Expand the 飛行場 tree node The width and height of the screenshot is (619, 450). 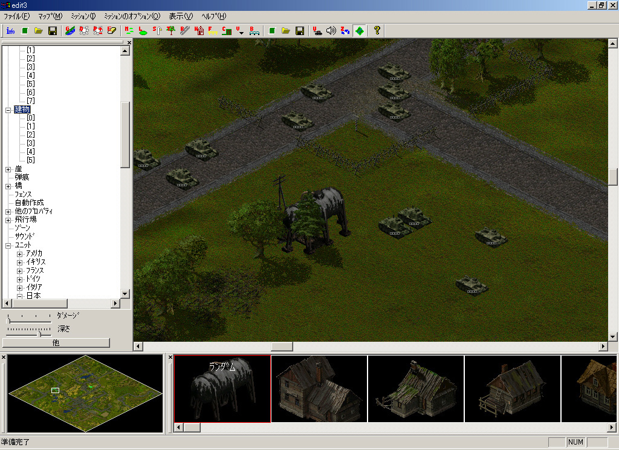coord(8,220)
